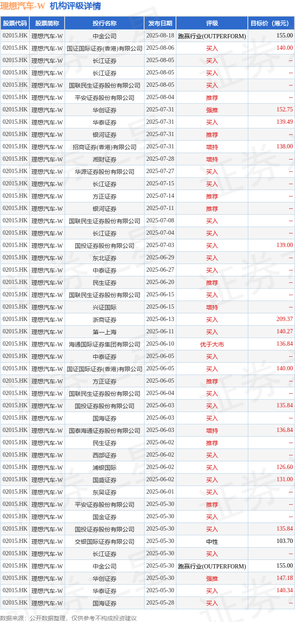
Task: Click target price 139.00
Action: tap(285, 245)
